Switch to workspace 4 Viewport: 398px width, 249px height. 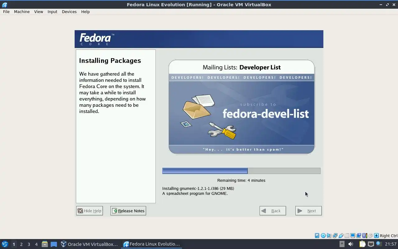[36, 244]
